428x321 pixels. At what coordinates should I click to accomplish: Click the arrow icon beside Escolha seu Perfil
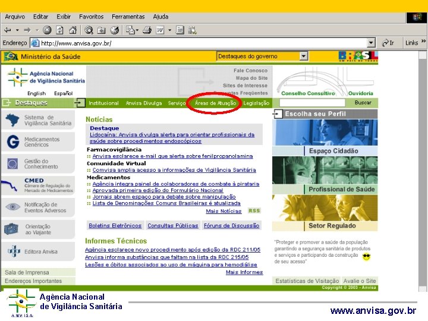pos(278,114)
